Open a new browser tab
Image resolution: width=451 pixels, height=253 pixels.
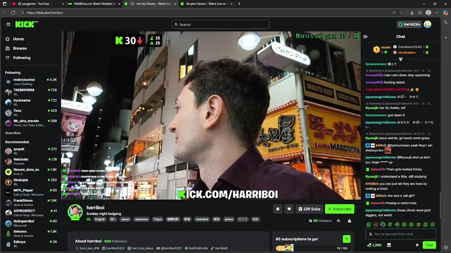pyautogui.click(x=239, y=4)
